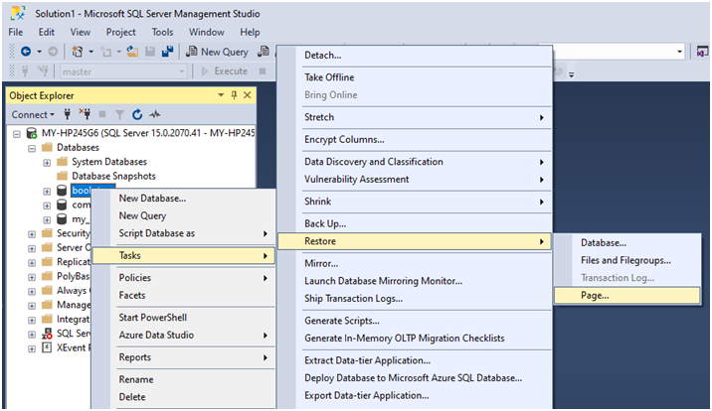Open the Reports submenu
712x411 pixels.
point(183,357)
